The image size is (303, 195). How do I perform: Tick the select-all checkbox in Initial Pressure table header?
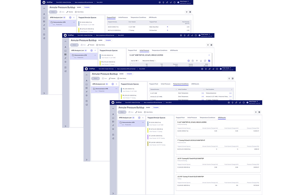[x=131, y=64]
